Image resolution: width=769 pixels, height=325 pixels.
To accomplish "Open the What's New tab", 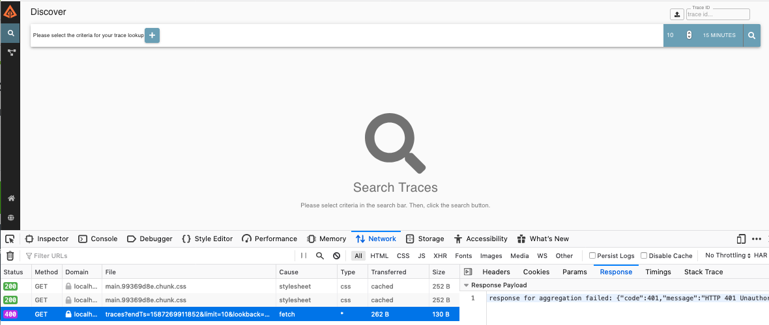I will pos(543,239).
